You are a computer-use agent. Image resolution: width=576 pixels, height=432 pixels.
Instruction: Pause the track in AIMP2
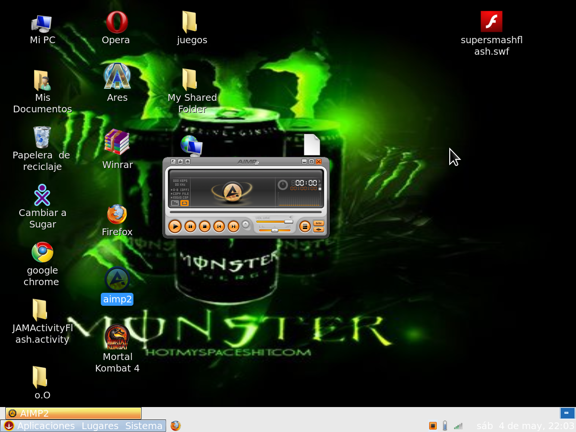191,226
